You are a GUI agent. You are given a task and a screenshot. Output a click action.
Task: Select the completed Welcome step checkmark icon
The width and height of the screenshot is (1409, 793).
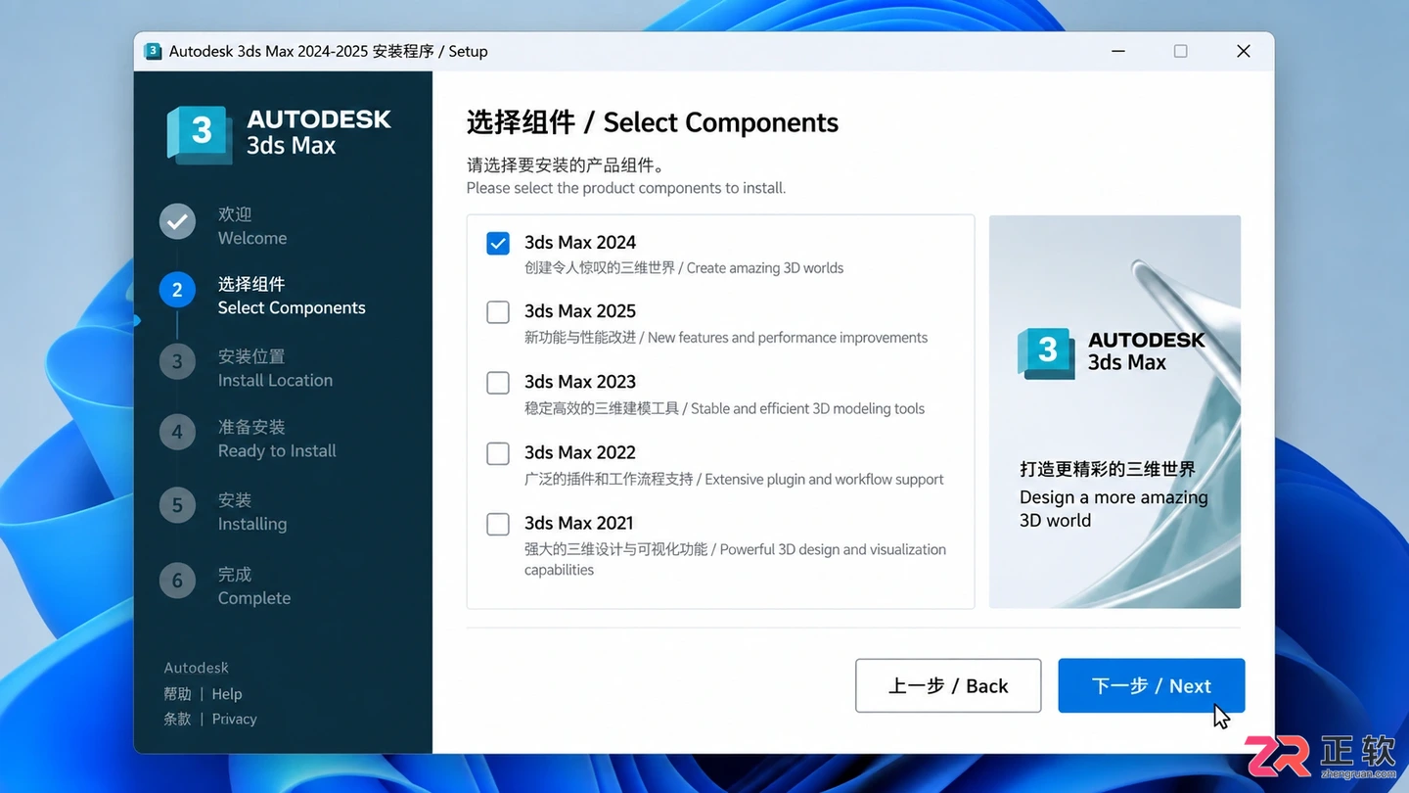tap(177, 222)
